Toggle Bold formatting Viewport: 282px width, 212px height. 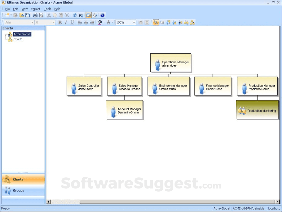[60, 22]
